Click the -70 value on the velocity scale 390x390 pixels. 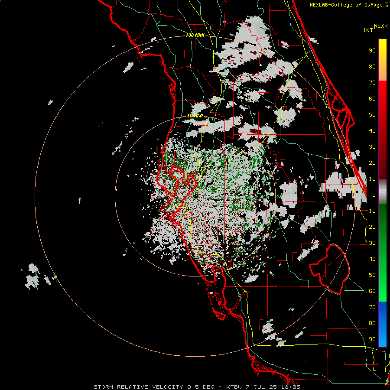click(x=370, y=307)
